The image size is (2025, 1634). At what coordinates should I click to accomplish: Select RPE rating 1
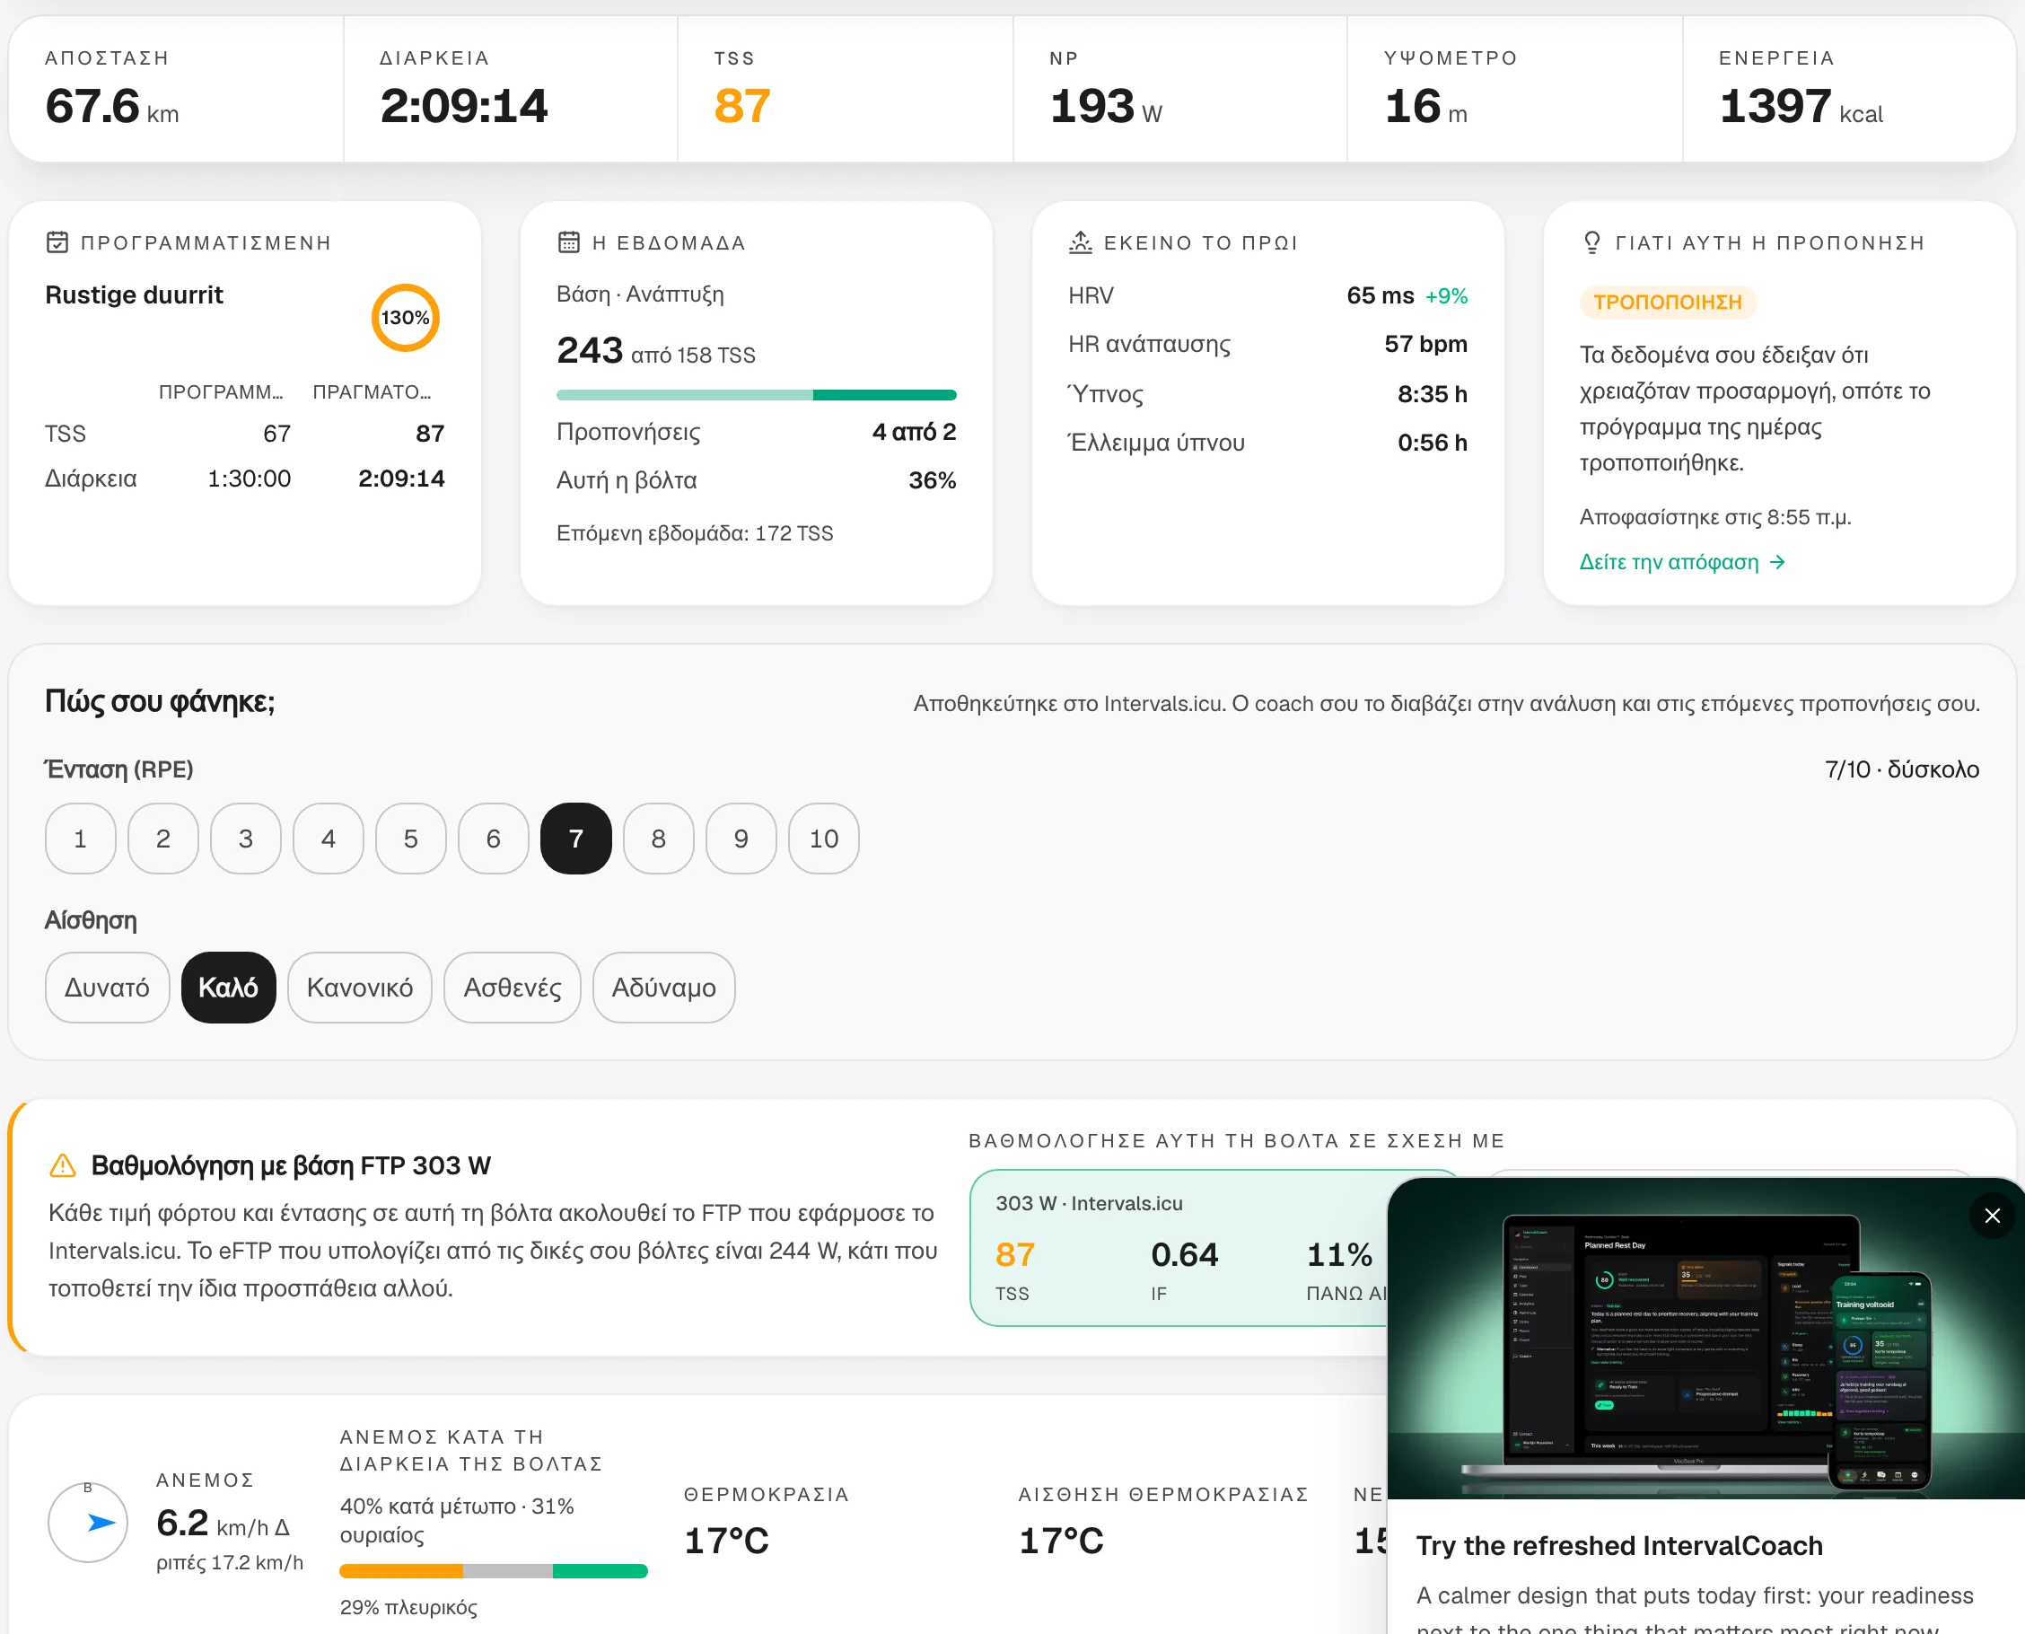pyautogui.click(x=81, y=839)
